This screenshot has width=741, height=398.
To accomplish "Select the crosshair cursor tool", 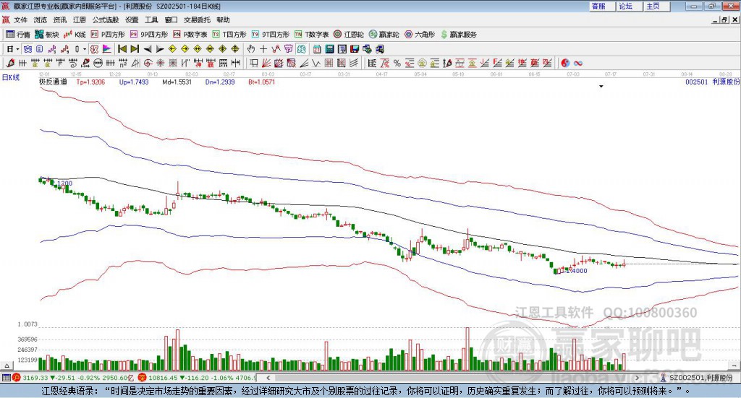I will 263,49.
